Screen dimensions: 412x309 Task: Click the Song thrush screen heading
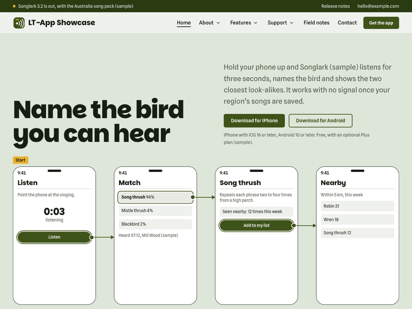[240, 183]
